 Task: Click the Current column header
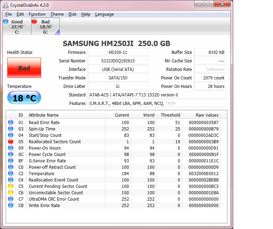(118, 115)
